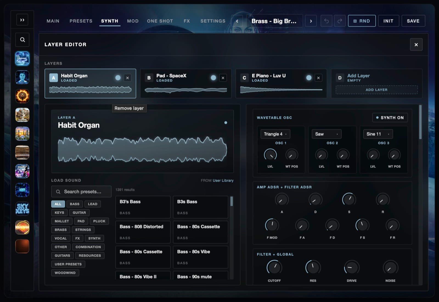
Task: Toggle layer B Pad - SpaceX on/off
Action: [x=213, y=78]
